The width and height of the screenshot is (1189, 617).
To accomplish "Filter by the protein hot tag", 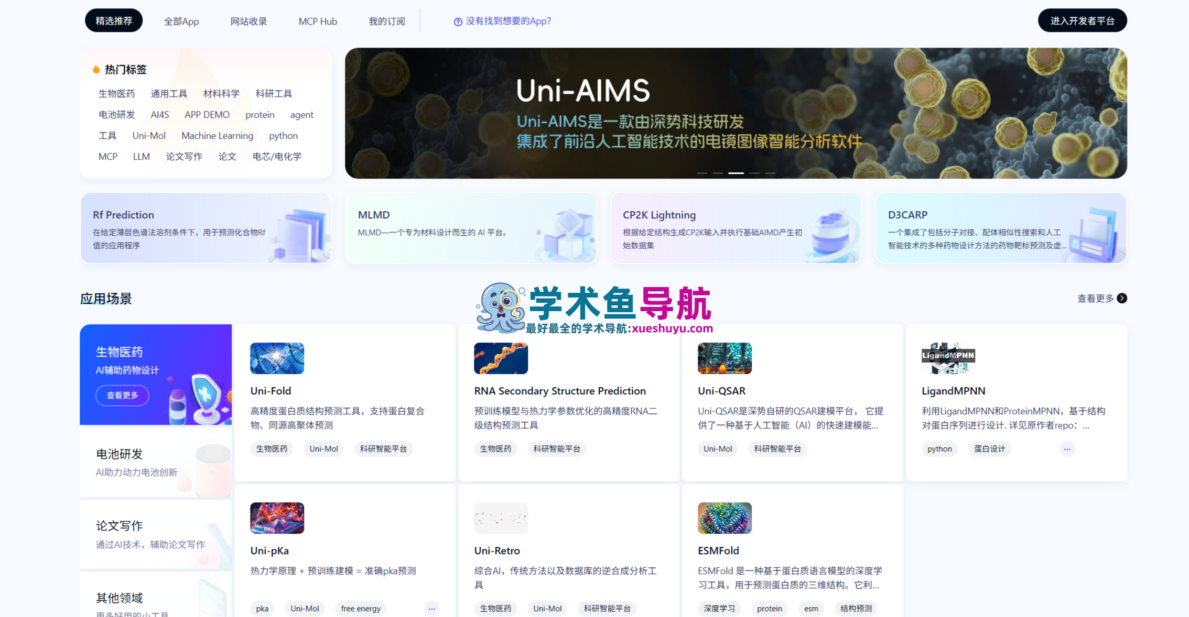I will click(x=260, y=115).
